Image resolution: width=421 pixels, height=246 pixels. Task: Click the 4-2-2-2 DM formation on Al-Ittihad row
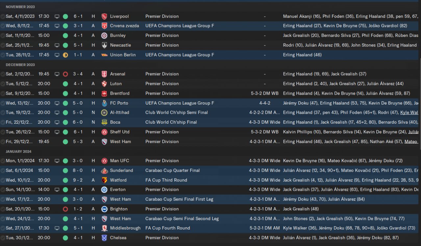tap(265, 112)
